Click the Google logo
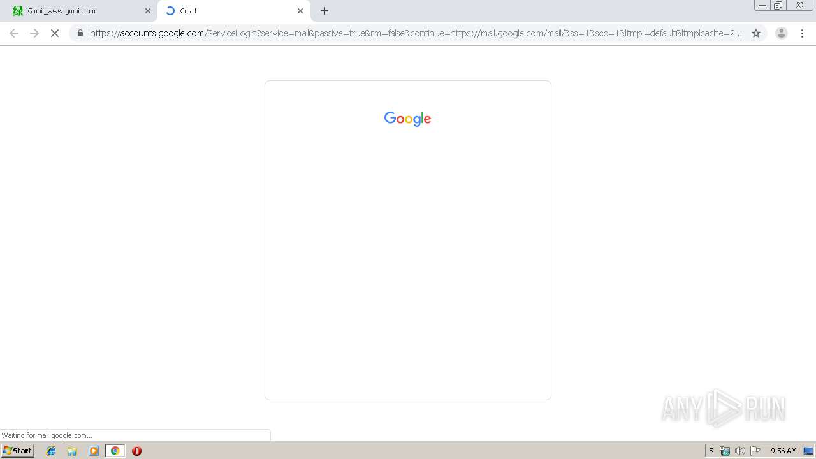The height and width of the screenshot is (459, 816). click(x=408, y=119)
